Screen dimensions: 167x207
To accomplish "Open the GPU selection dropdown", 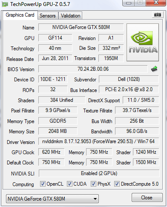I will tap(52, 198).
